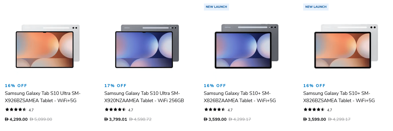The height and width of the screenshot is (131, 393).
Task: Open the silver Tab S10+ SM-X826BZSAMEA product image
Action: [346, 46]
